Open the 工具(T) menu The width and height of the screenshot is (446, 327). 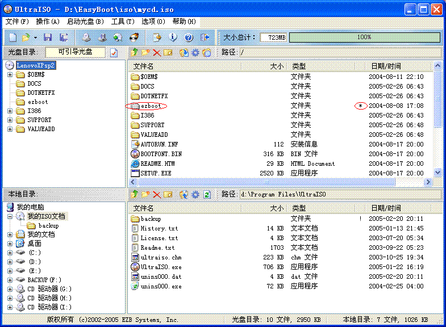[123, 22]
